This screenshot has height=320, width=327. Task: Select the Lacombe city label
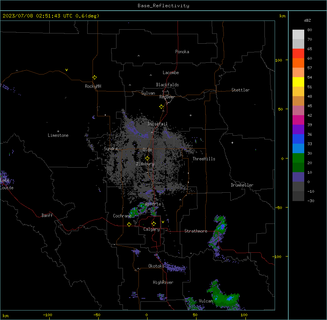[x=171, y=73]
